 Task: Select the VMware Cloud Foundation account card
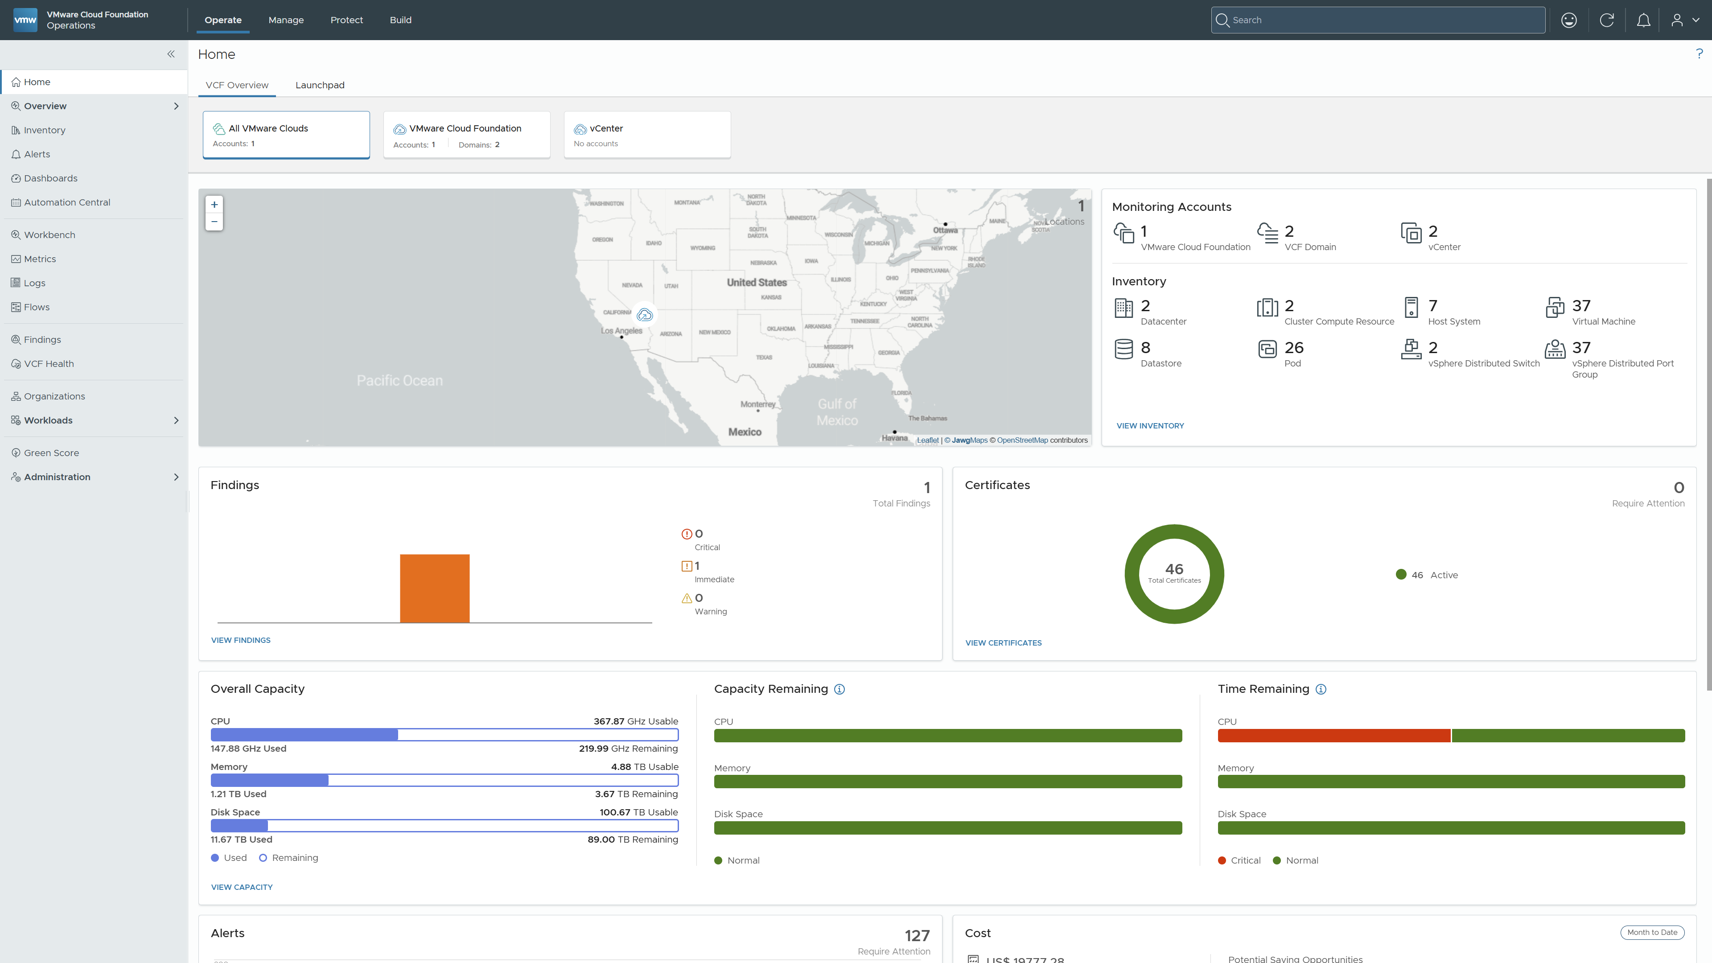(466, 135)
